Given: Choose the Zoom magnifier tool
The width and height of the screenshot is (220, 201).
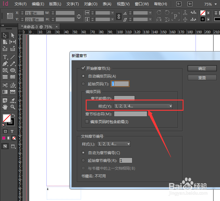Looking at the screenshot, I should coord(13,107).
